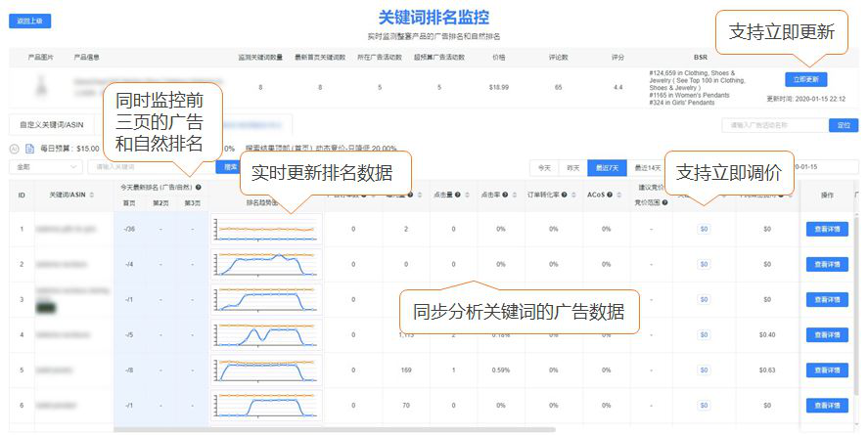
Task: Click the $0.63 value in row 5
Action: pyautogui.click(x=766, y=370)
